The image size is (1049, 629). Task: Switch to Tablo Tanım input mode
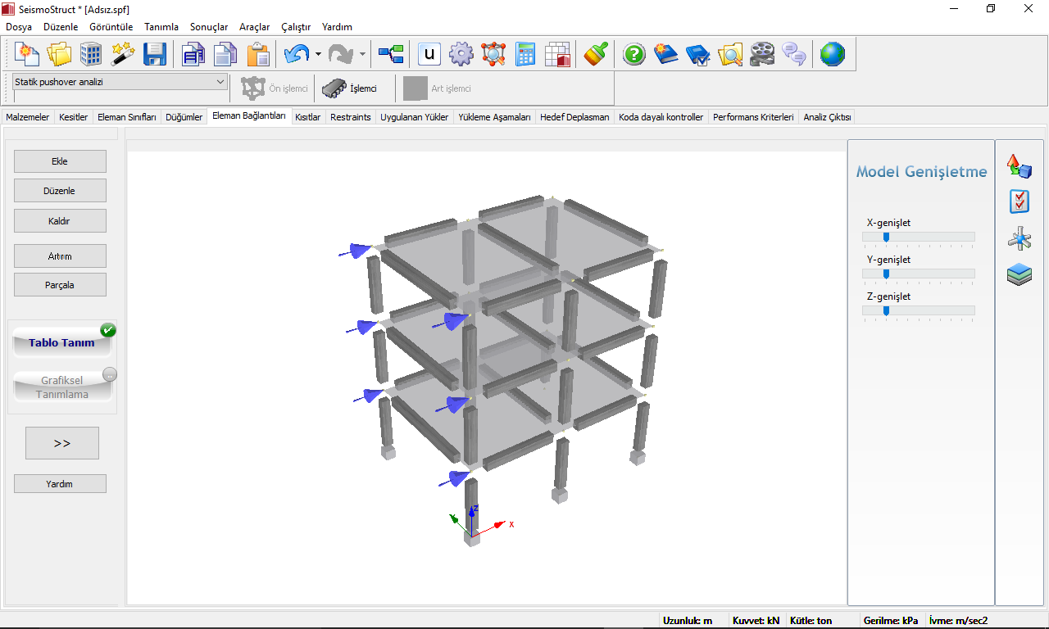(62, 343)
